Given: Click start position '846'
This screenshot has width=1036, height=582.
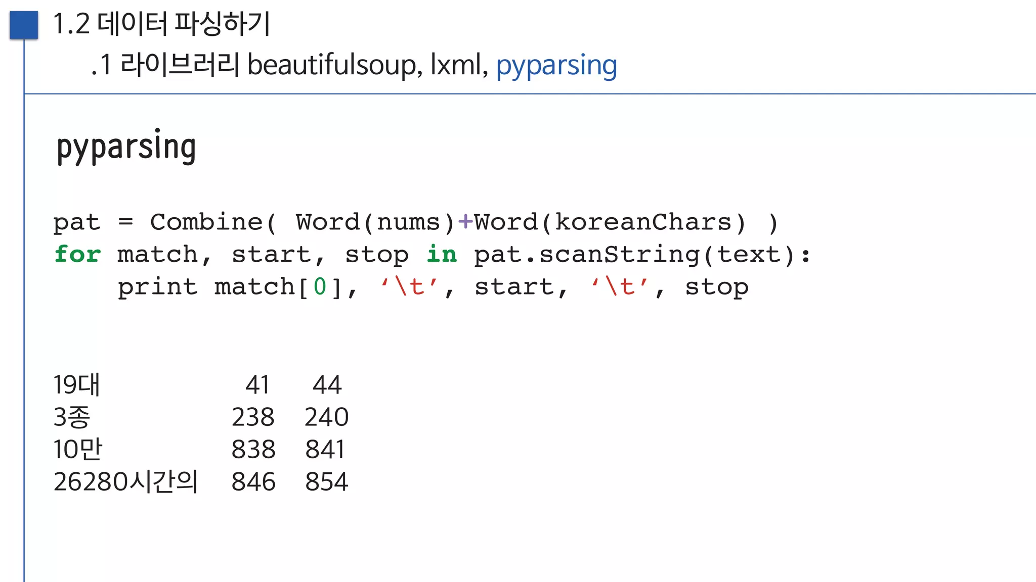Looking at the screenshot, I should [x=253, y=482].
